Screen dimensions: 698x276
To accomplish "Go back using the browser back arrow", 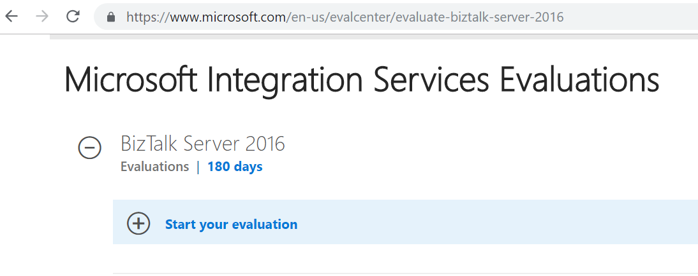I will [x=11, y=17].
